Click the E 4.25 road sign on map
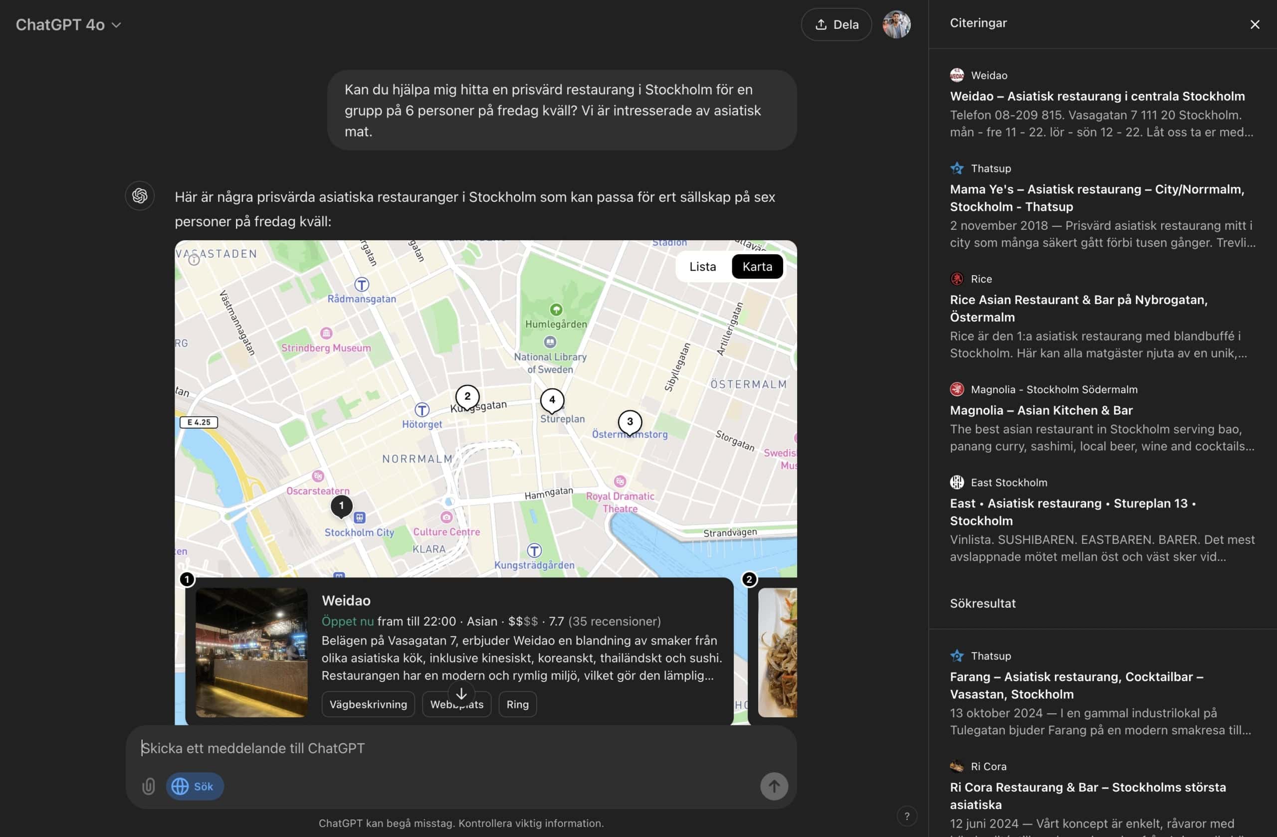 (x=199, y=423)
